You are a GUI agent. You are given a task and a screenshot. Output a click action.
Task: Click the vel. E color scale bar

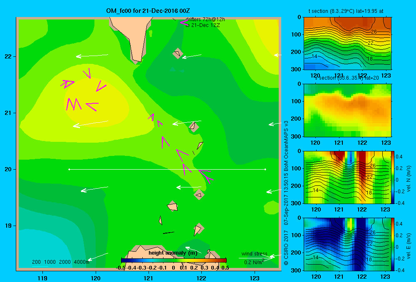coord(393,244)
